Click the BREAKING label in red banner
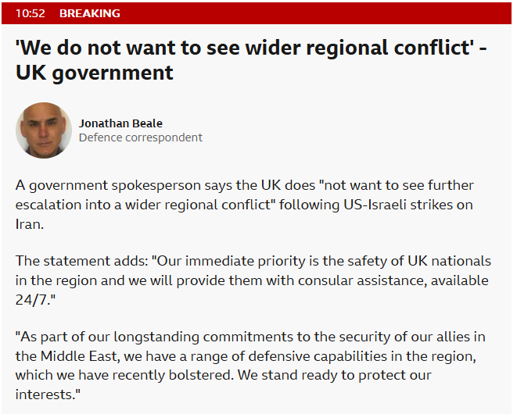Image resolution: width=517 pixels, height=414 pixels. click(90, 13)
